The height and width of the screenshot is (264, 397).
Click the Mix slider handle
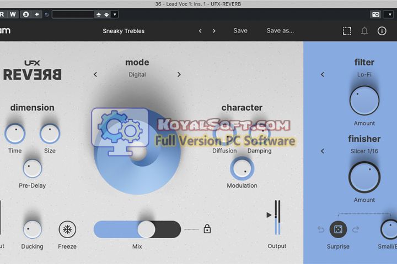pos(146,229)
